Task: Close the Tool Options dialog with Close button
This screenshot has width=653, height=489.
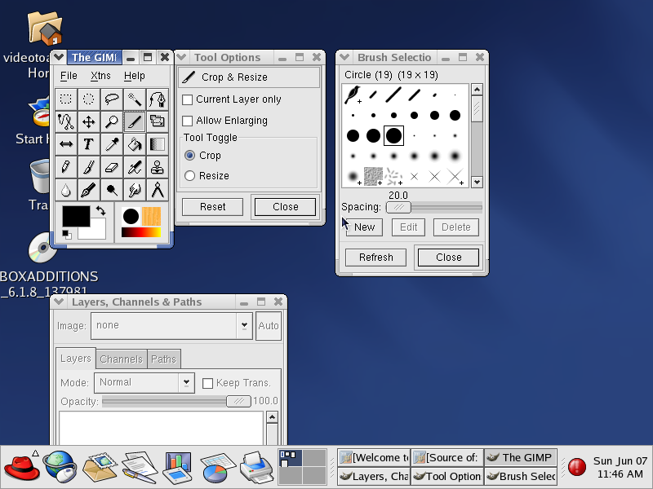Action: pyautogui.click(x=285, y=207)
